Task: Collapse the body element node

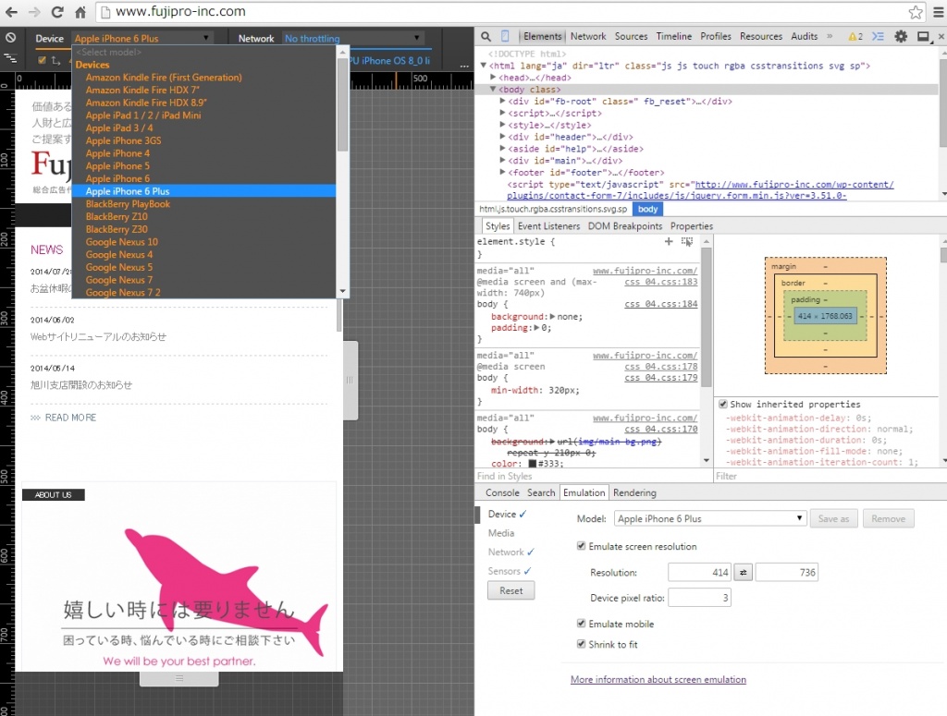Action: tap(493, 89)
